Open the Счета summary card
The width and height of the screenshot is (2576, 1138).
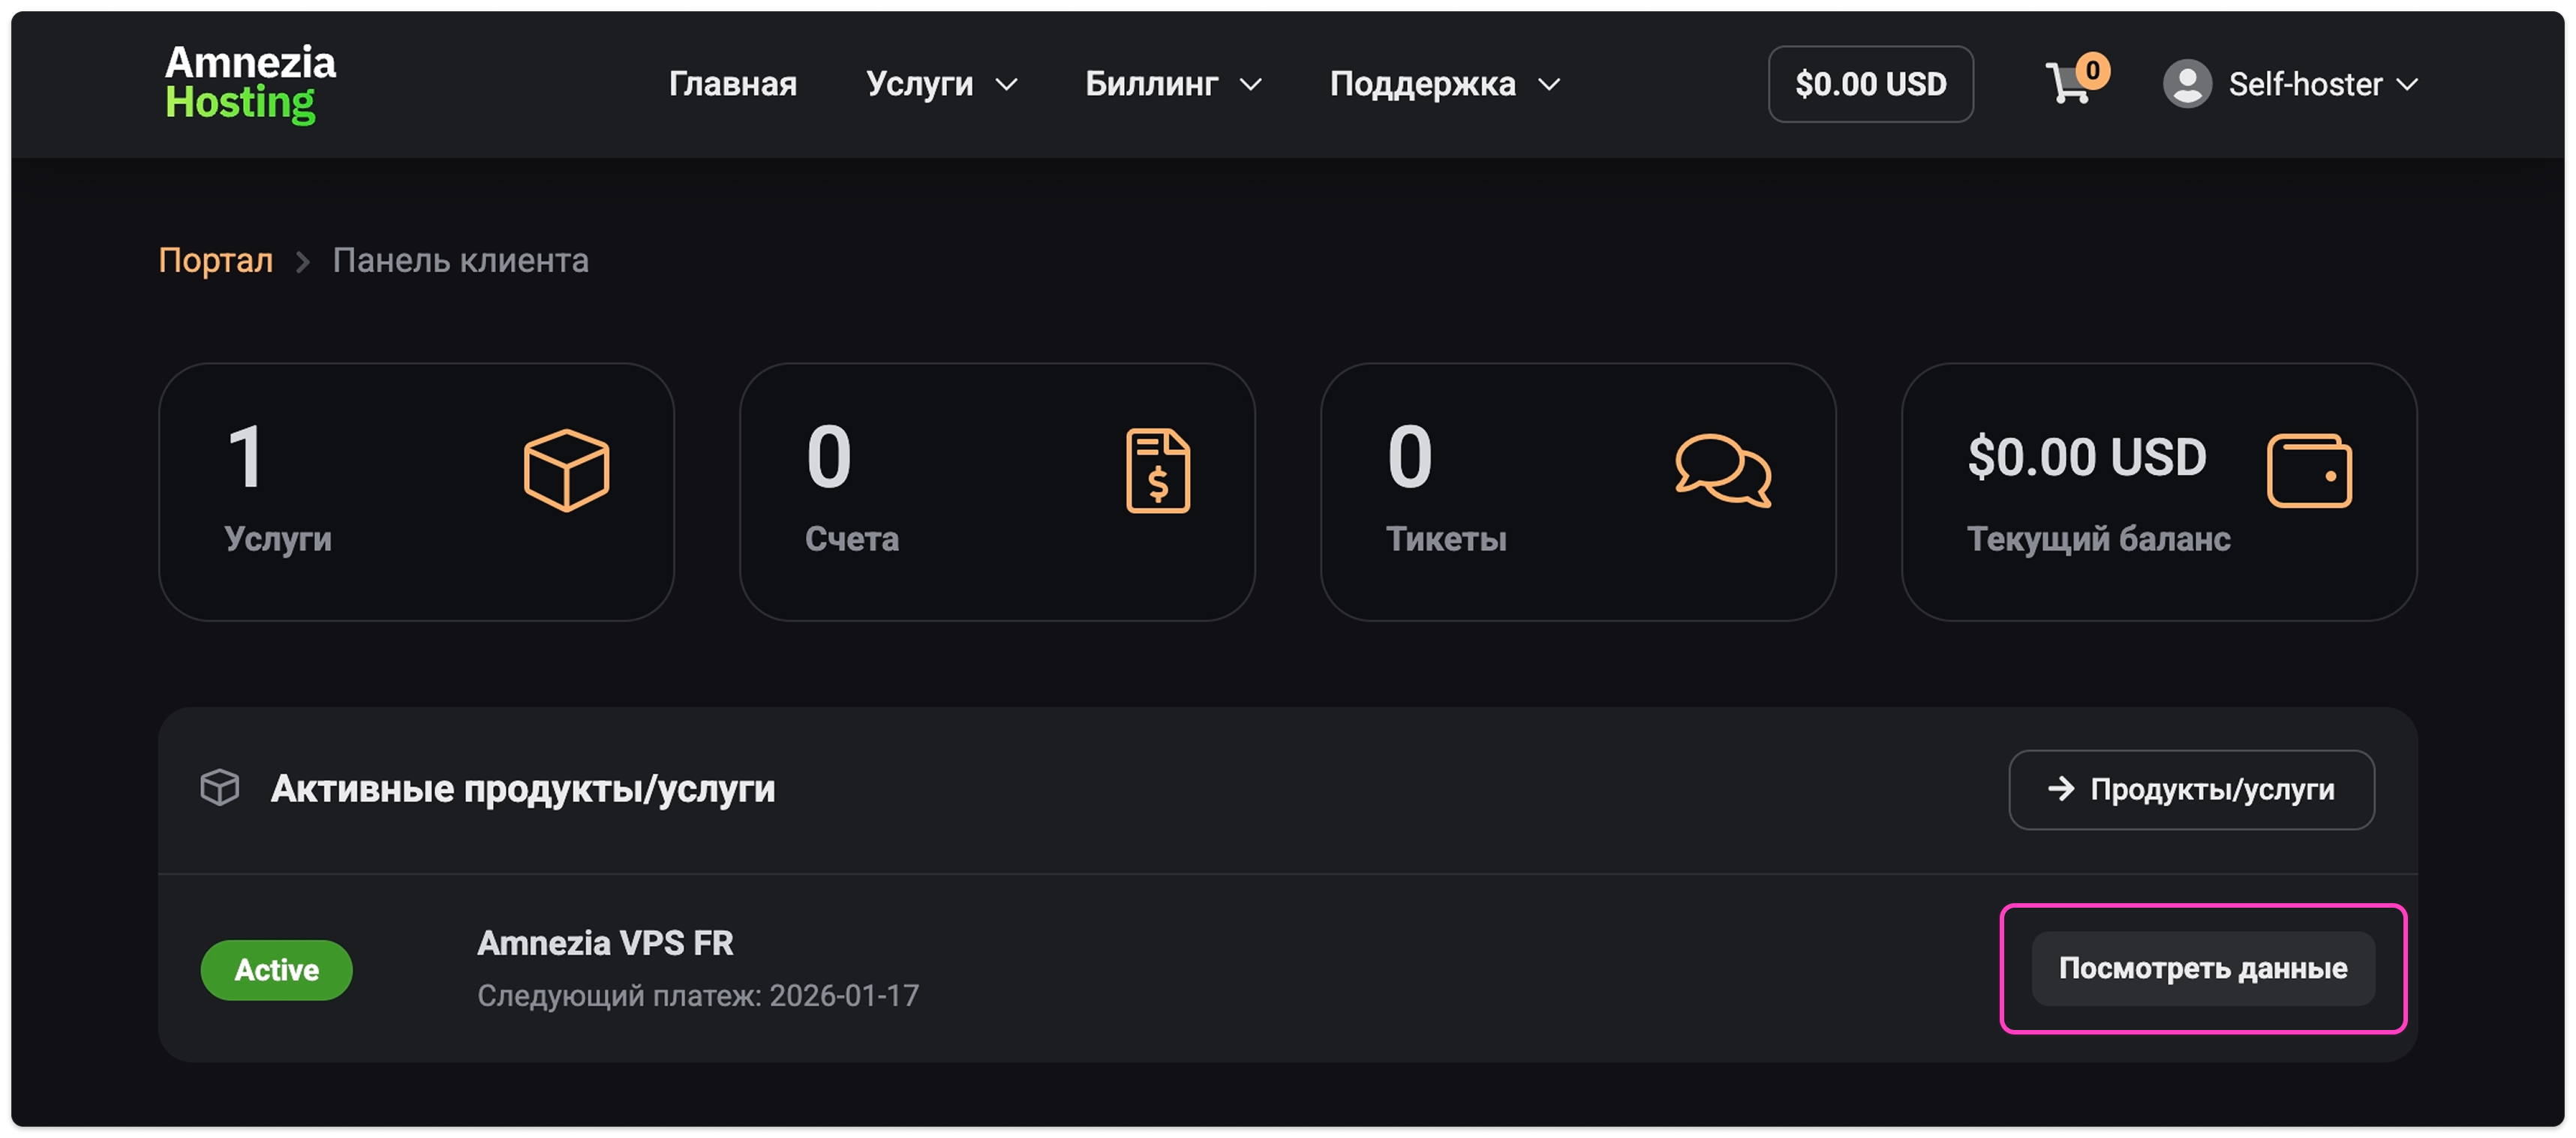[996, 492]
